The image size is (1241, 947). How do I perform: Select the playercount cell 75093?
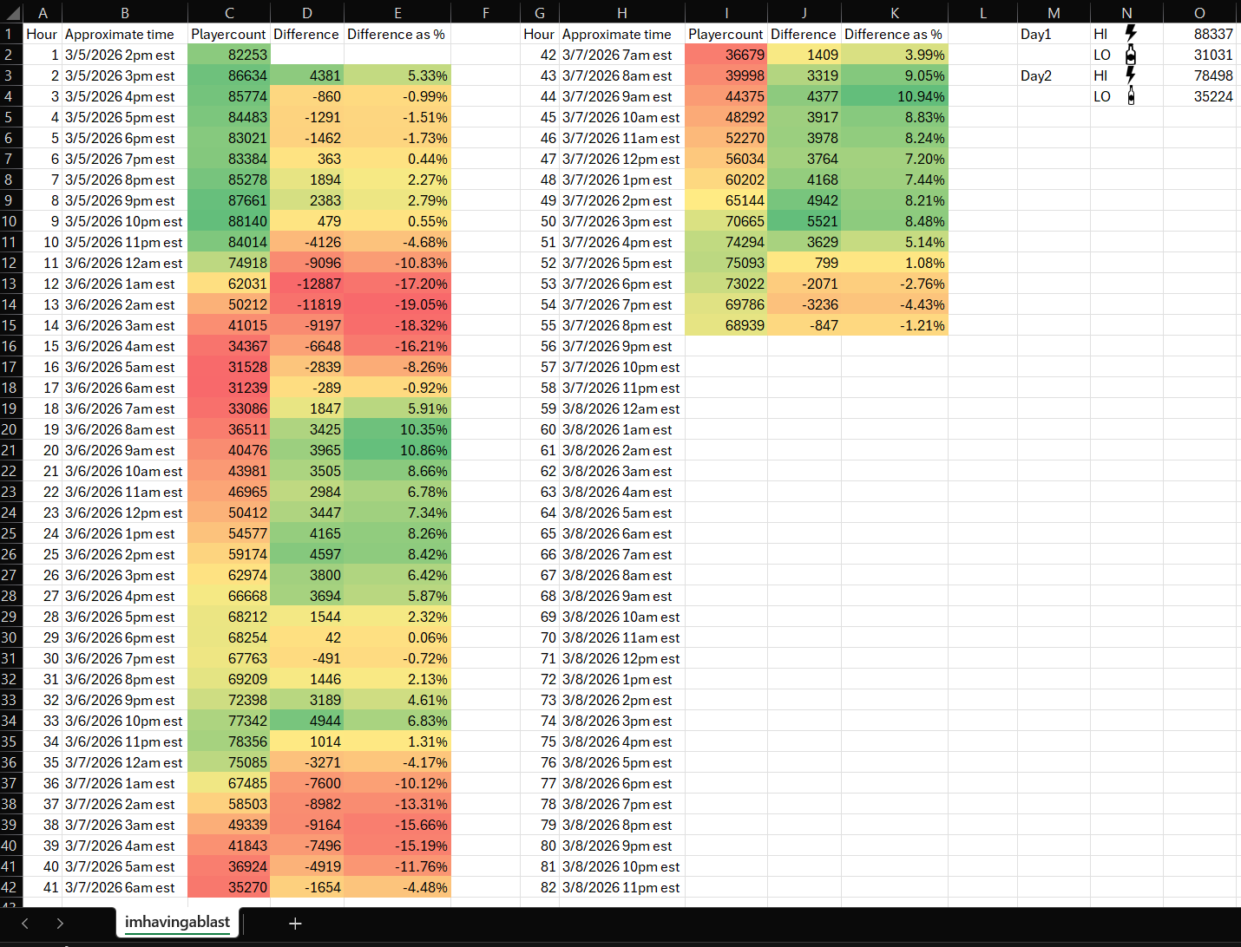(726, 263)
